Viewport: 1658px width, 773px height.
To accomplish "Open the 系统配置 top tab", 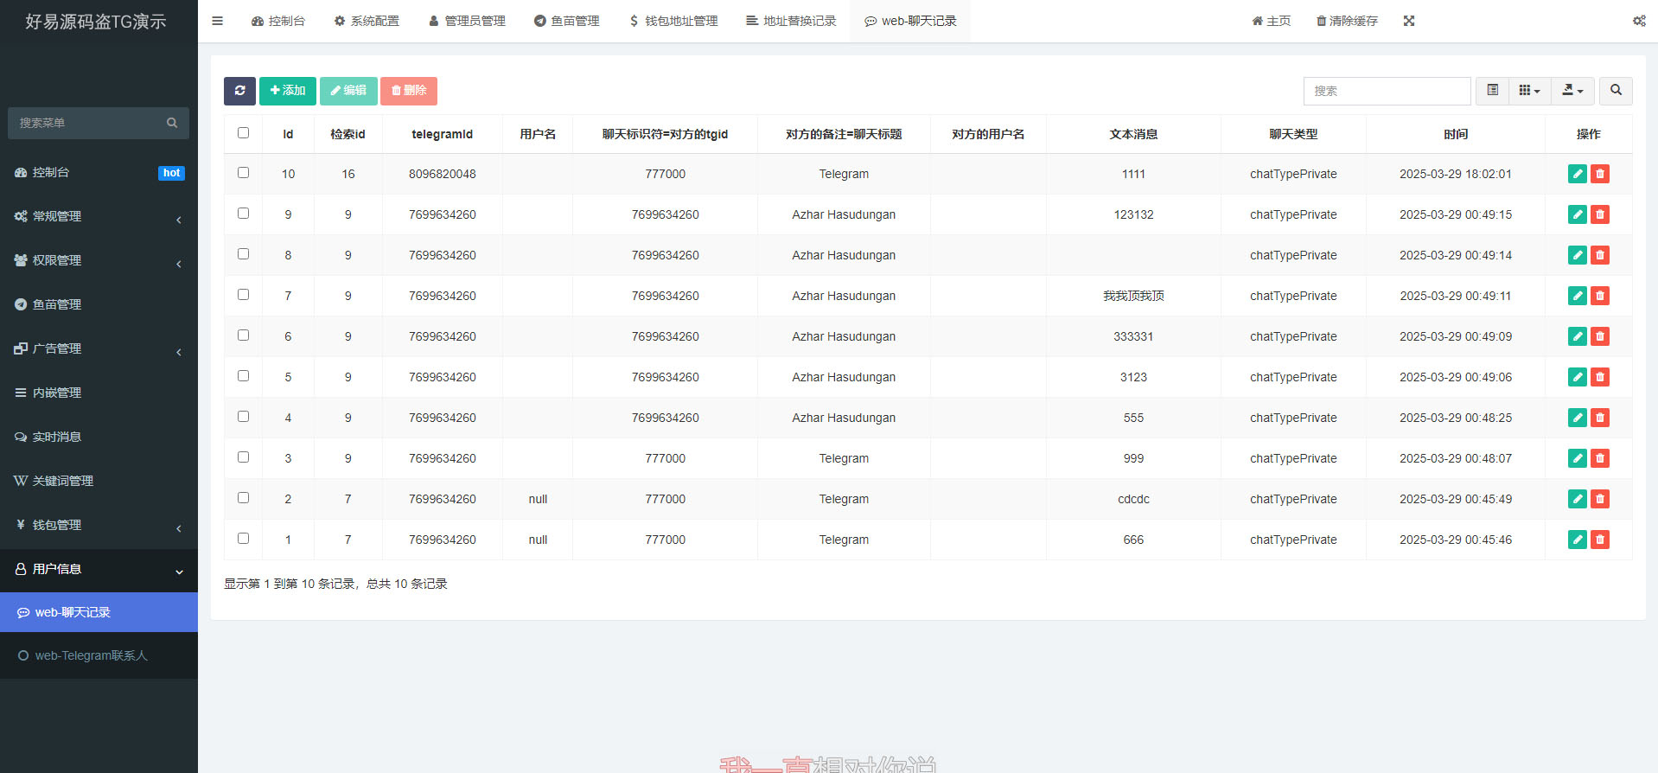I will (x=367, y=21).
